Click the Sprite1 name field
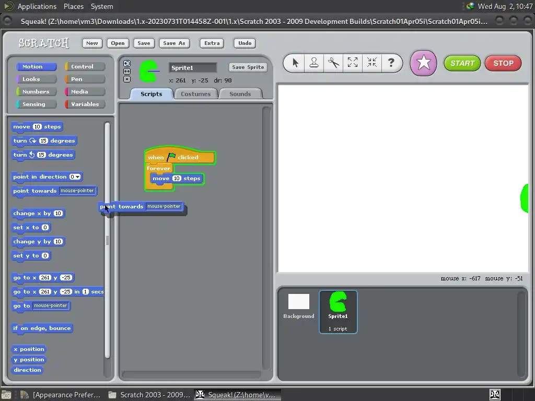 193,67
